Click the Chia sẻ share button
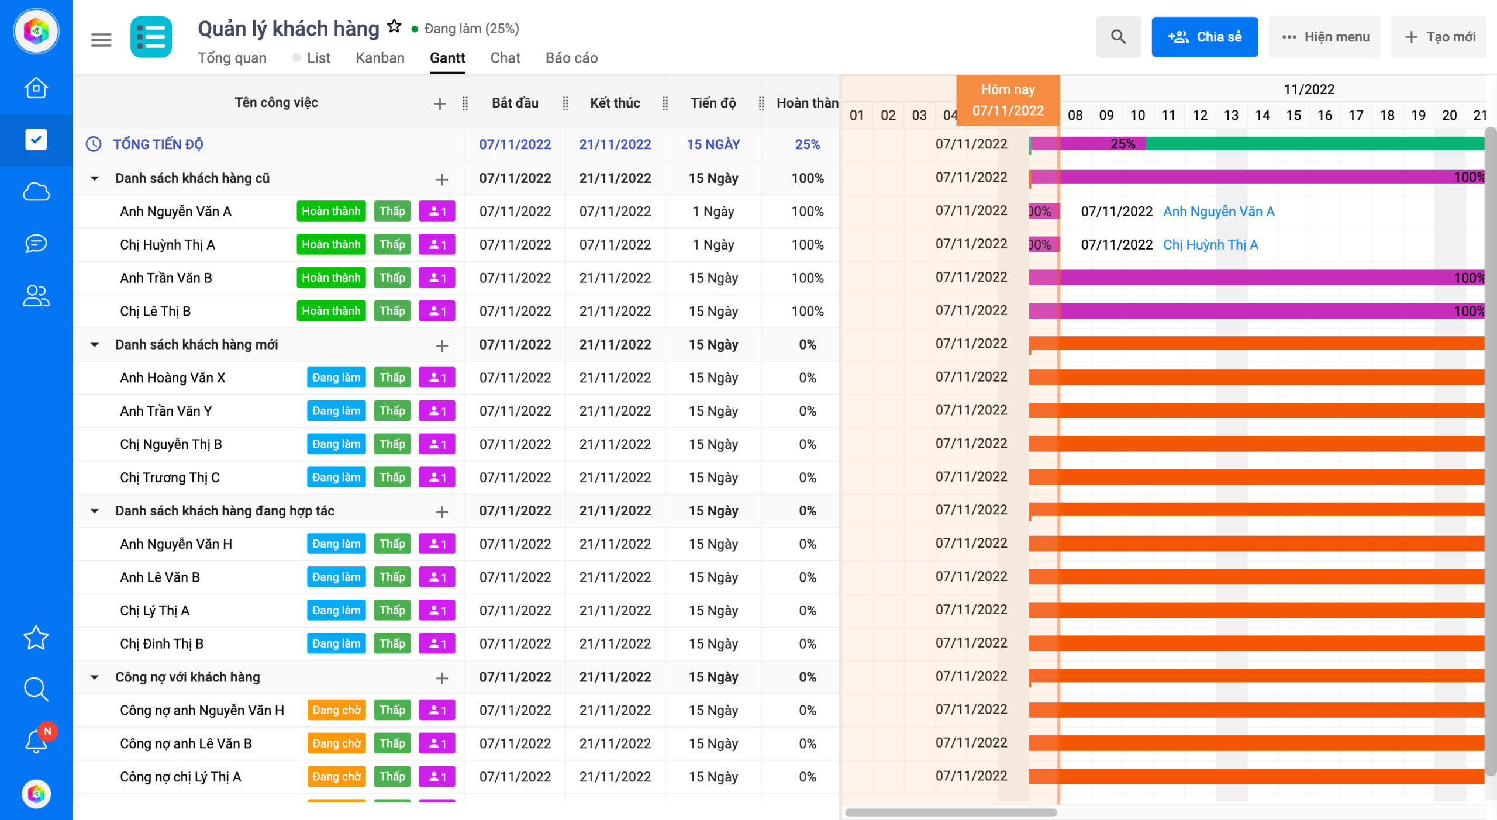1497x820 pixels. tap(1205, 37)
